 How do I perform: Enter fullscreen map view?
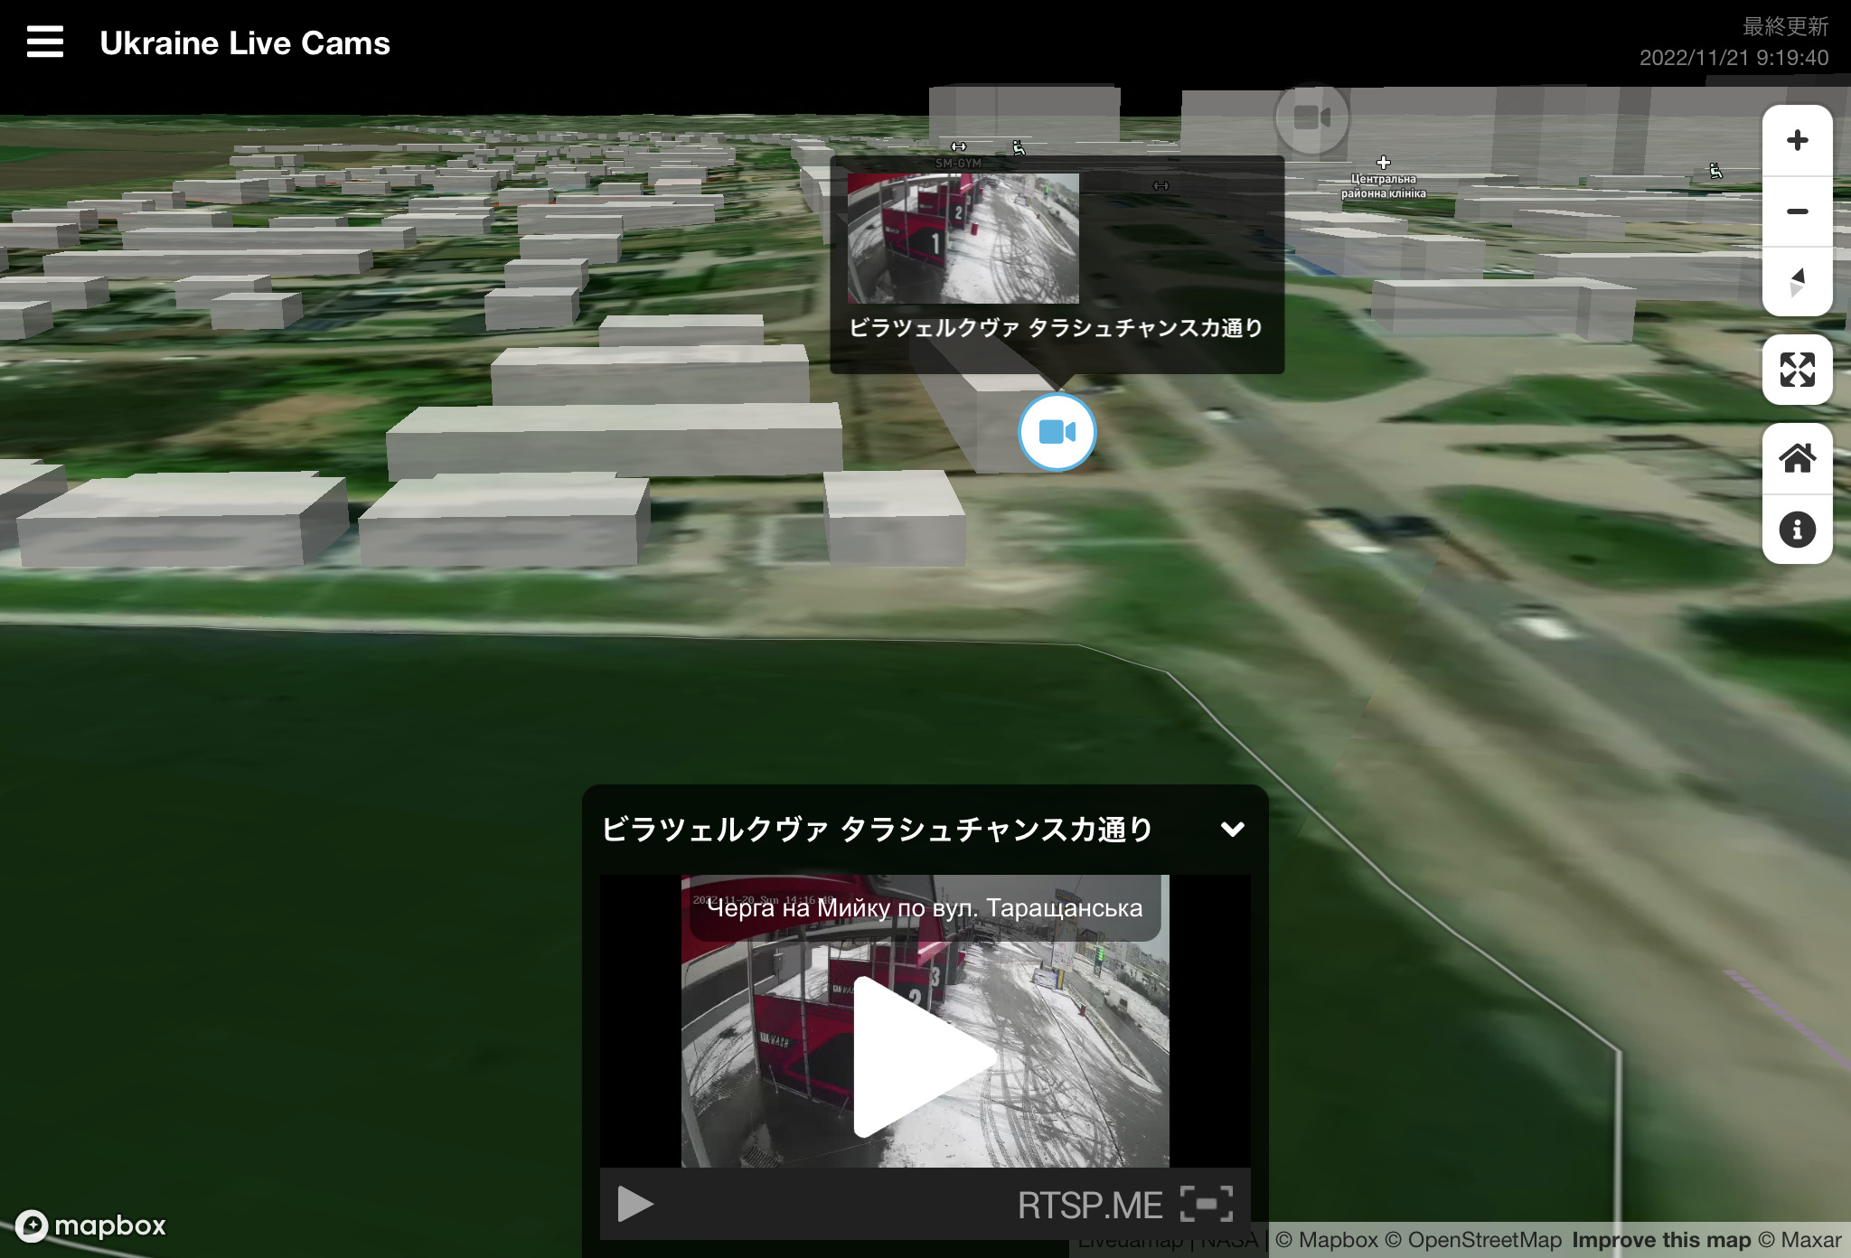click(x=1797, y=370)
